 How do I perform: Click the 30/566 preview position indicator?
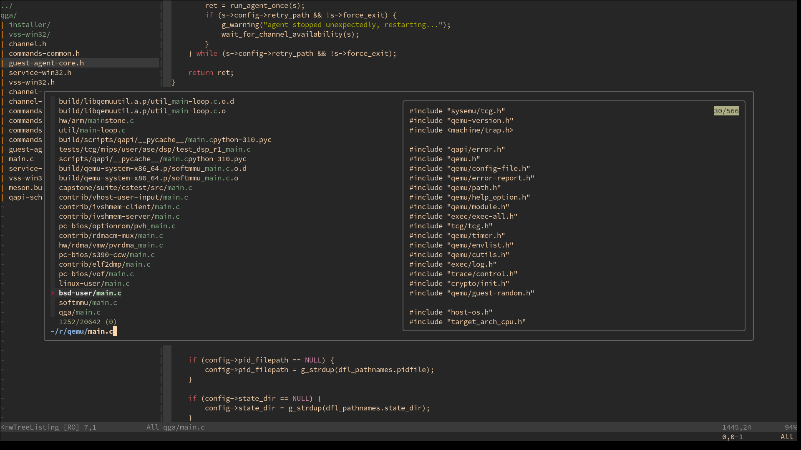[726, 111]
